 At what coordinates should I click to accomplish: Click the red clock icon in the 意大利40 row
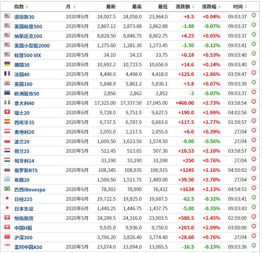pyautogui.click(x=254, y=102)
